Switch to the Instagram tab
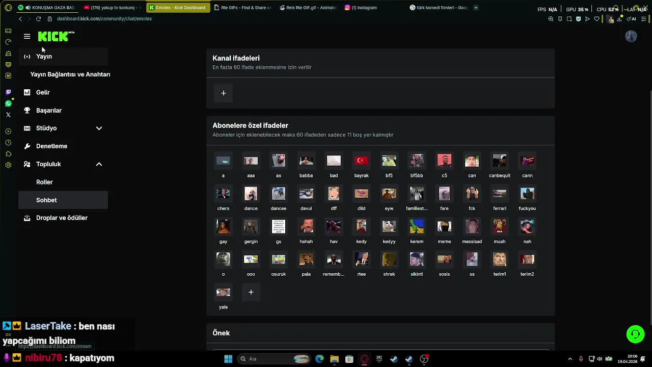Image resolution: width=652 pixels, height=367 pixels. (373, 8)
